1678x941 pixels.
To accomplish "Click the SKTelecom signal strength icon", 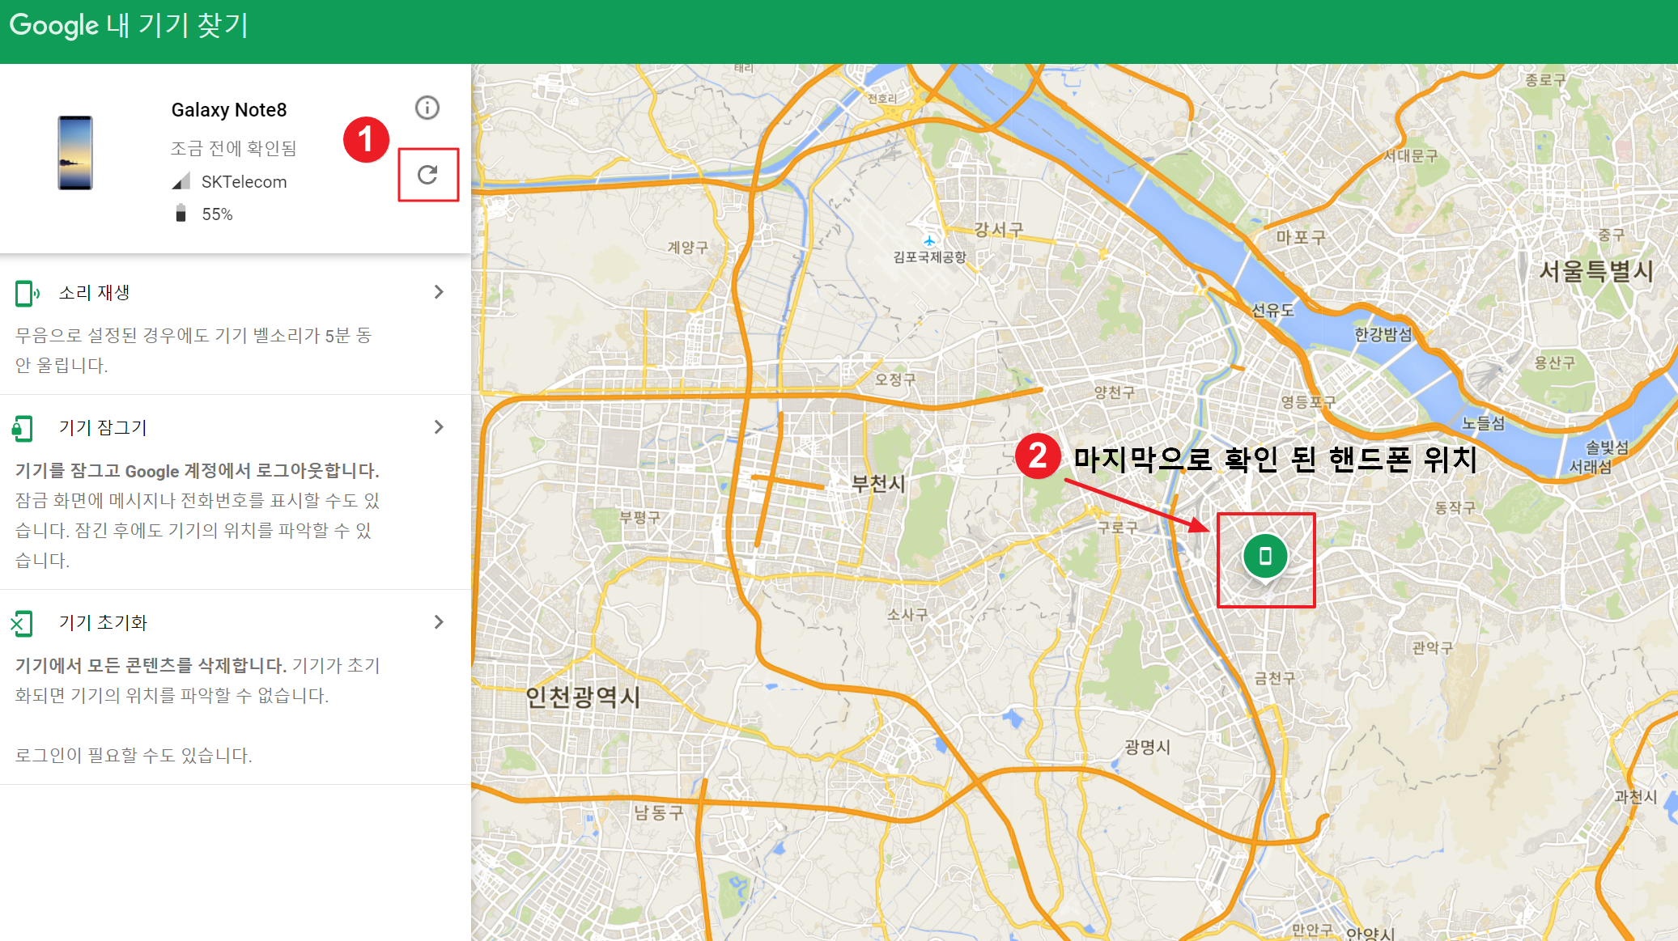I will [x=181, y=181].
